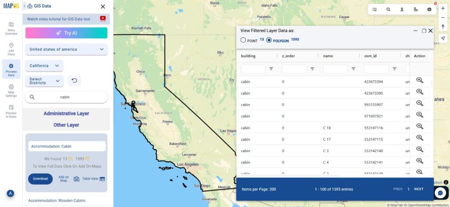450x207 pixels.
Task: Click the Try AI button
Action: click(x=66, y=33)
